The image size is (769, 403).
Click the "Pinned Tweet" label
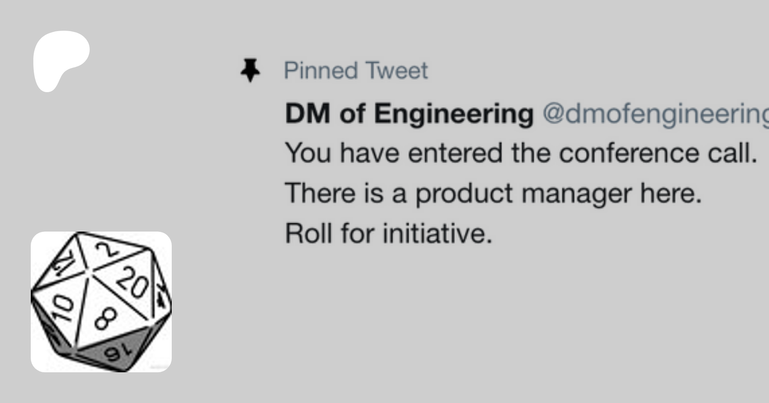pyautogui.click(x=355, y=70)
